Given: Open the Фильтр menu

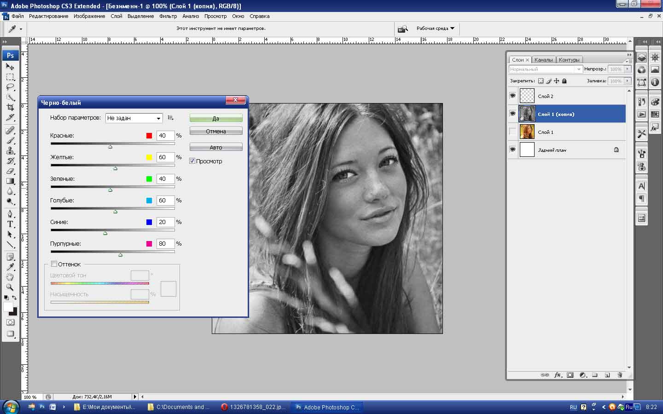Looking at the screenshot, I should 168,16.
